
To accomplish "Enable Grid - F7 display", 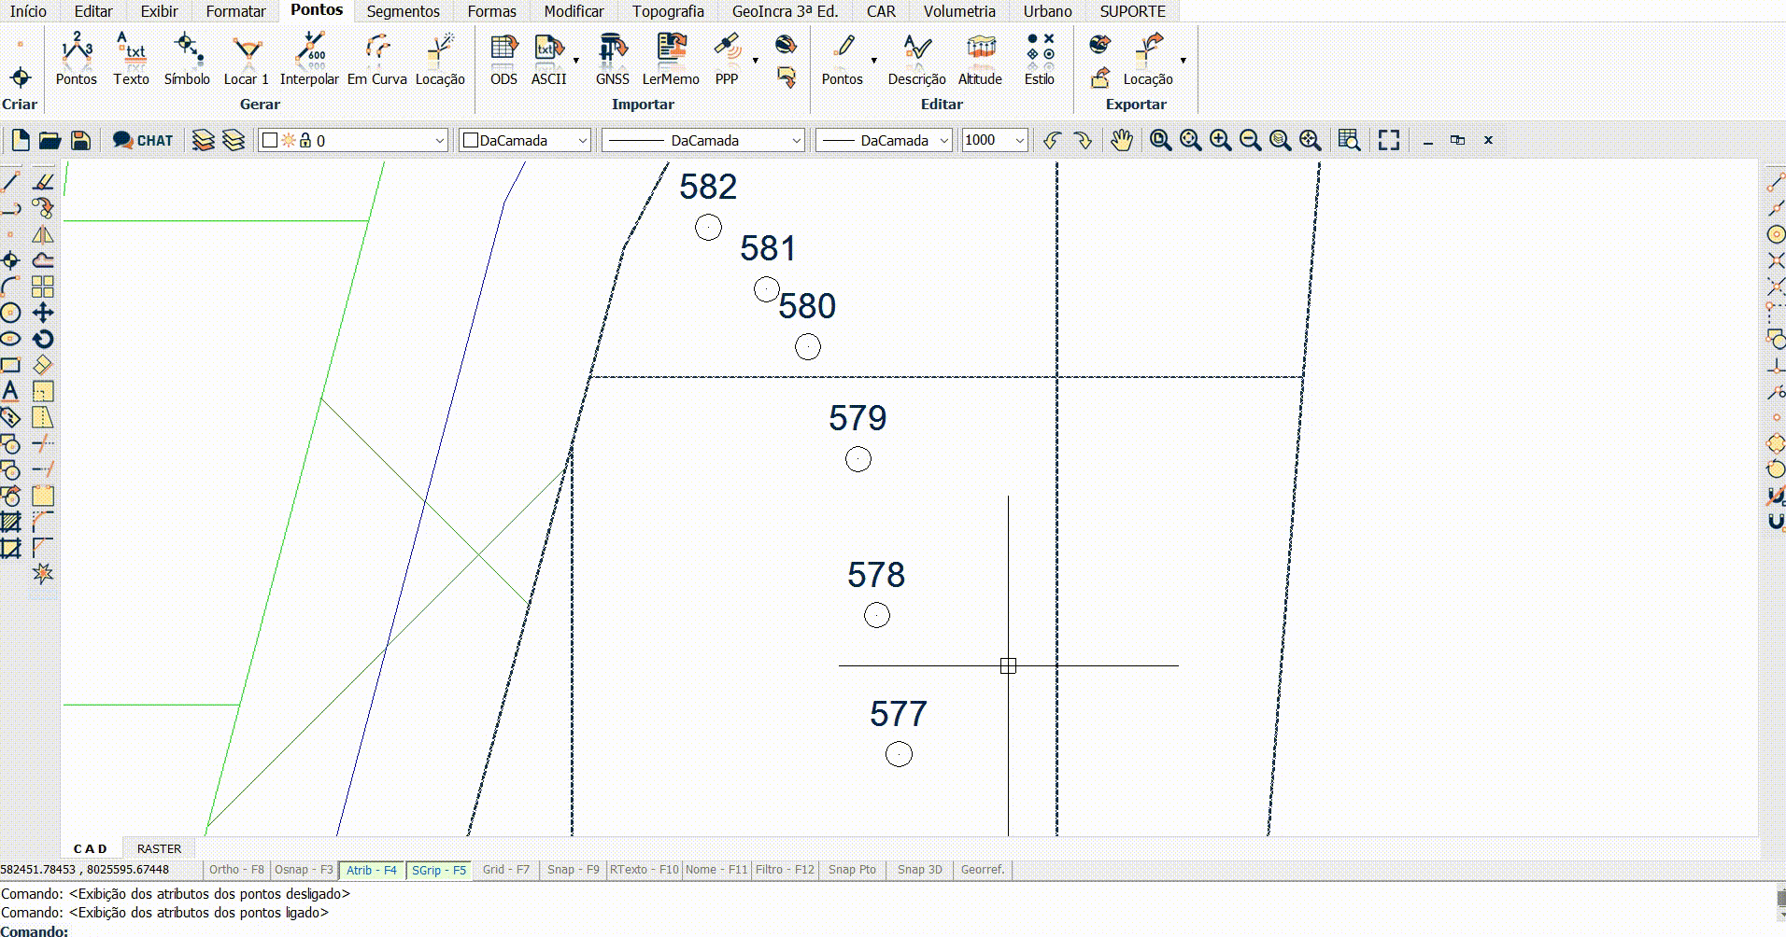I will (505, 870).
